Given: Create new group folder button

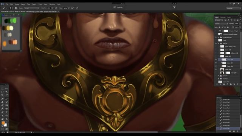Looking at the screenshot, I should [231, 84].
